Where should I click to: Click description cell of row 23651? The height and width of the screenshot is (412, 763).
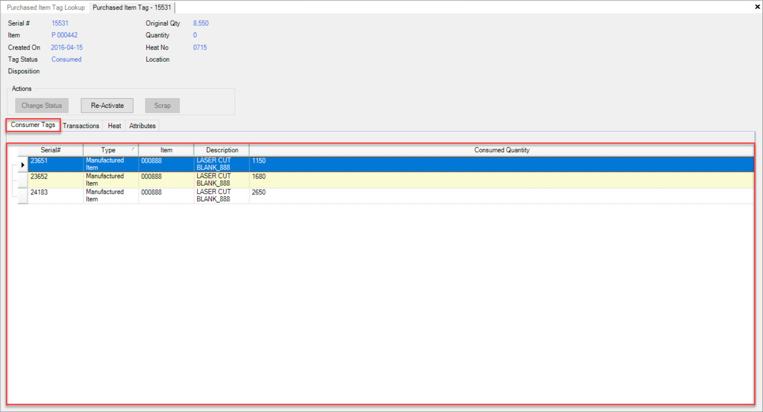(222, 165)
